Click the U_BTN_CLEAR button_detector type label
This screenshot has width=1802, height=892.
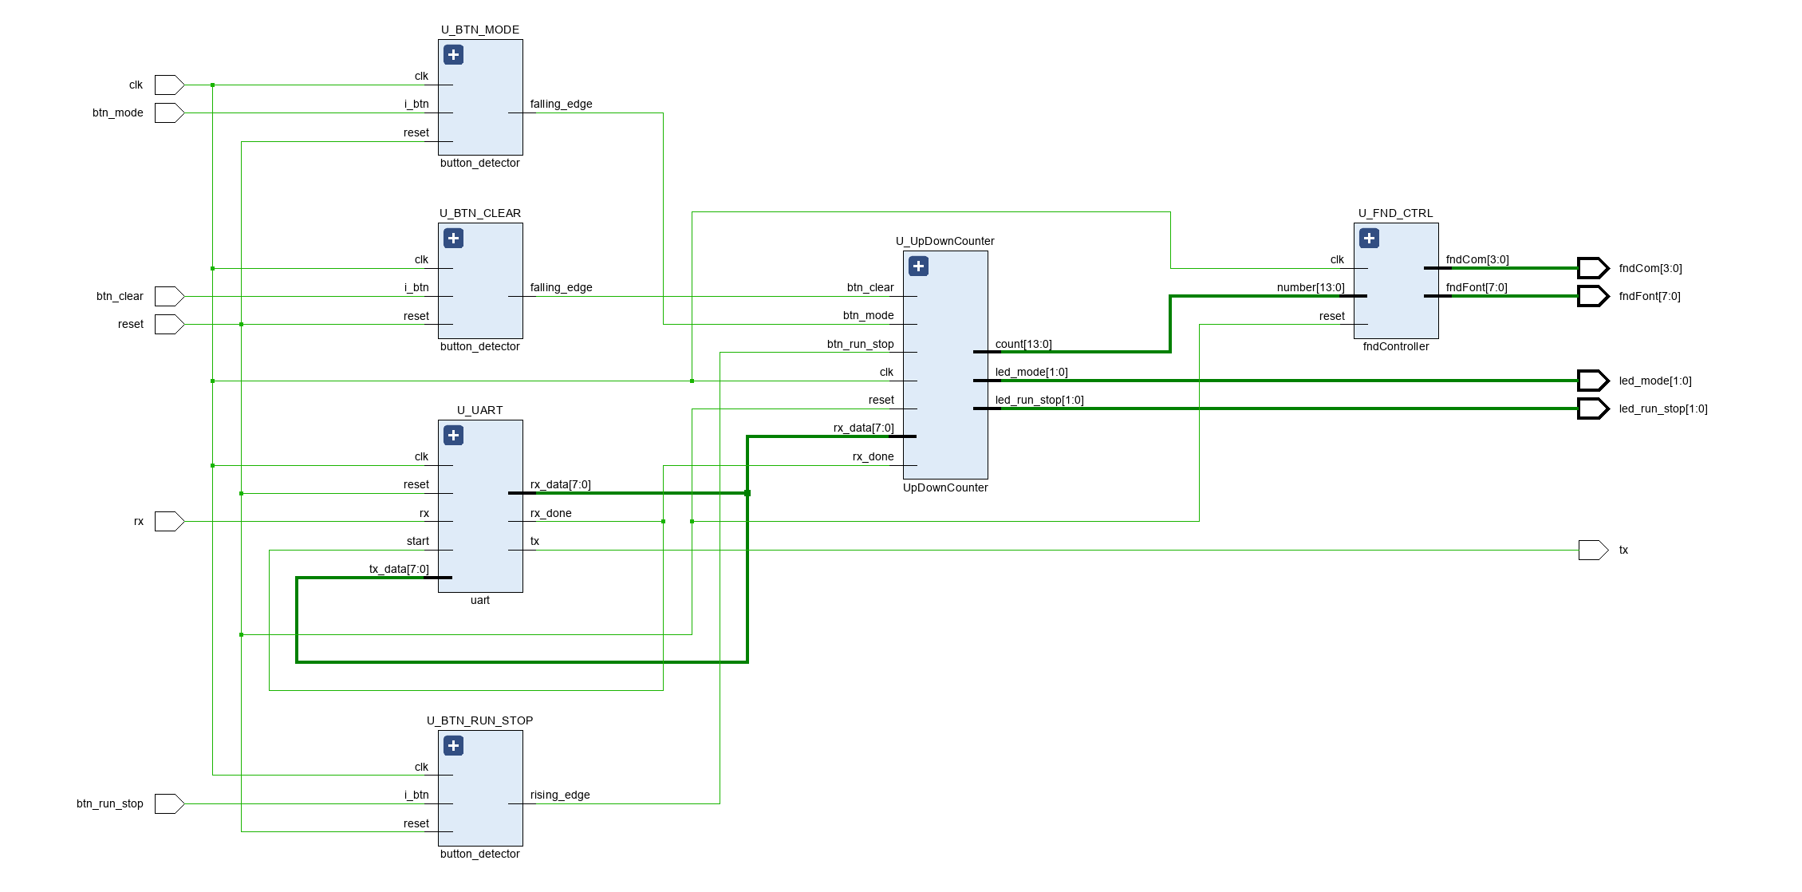coord(480,346)
